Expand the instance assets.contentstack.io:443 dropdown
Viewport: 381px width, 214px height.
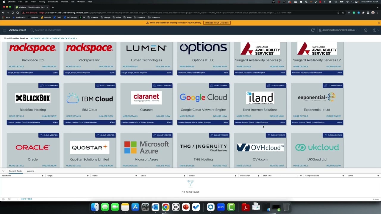(x=53, y=38)
